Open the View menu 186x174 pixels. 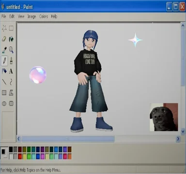[x=21, y=16]
